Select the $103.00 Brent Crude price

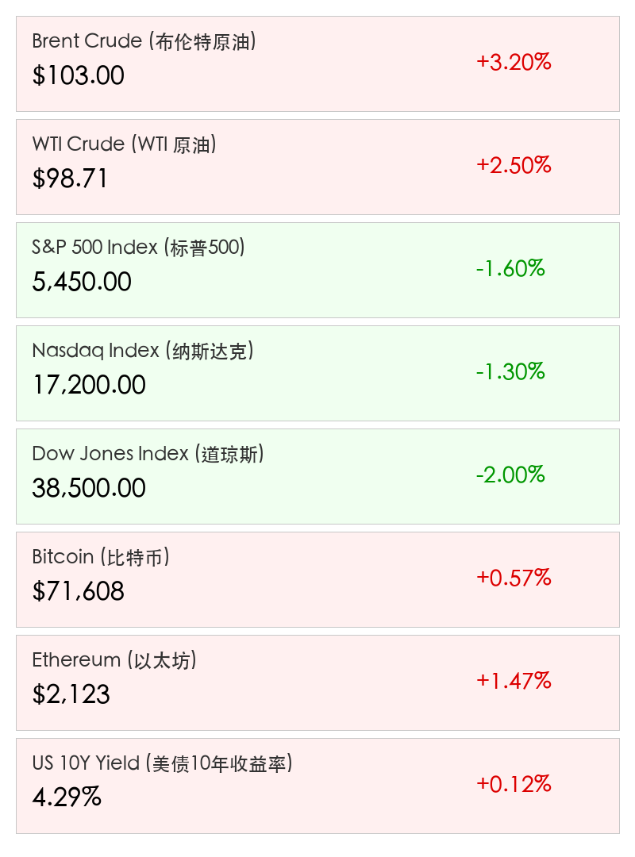[78, 75]
